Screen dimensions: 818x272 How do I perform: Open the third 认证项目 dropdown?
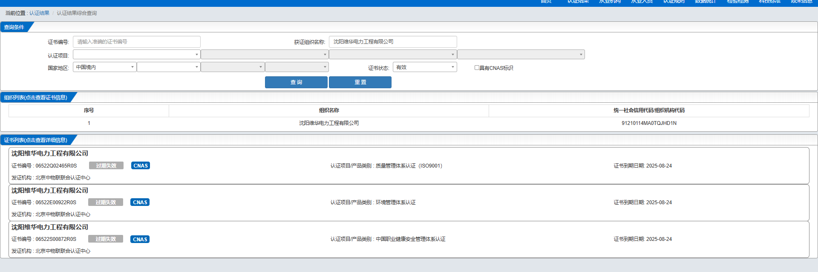pyautogui.click(x=393, y=55)
